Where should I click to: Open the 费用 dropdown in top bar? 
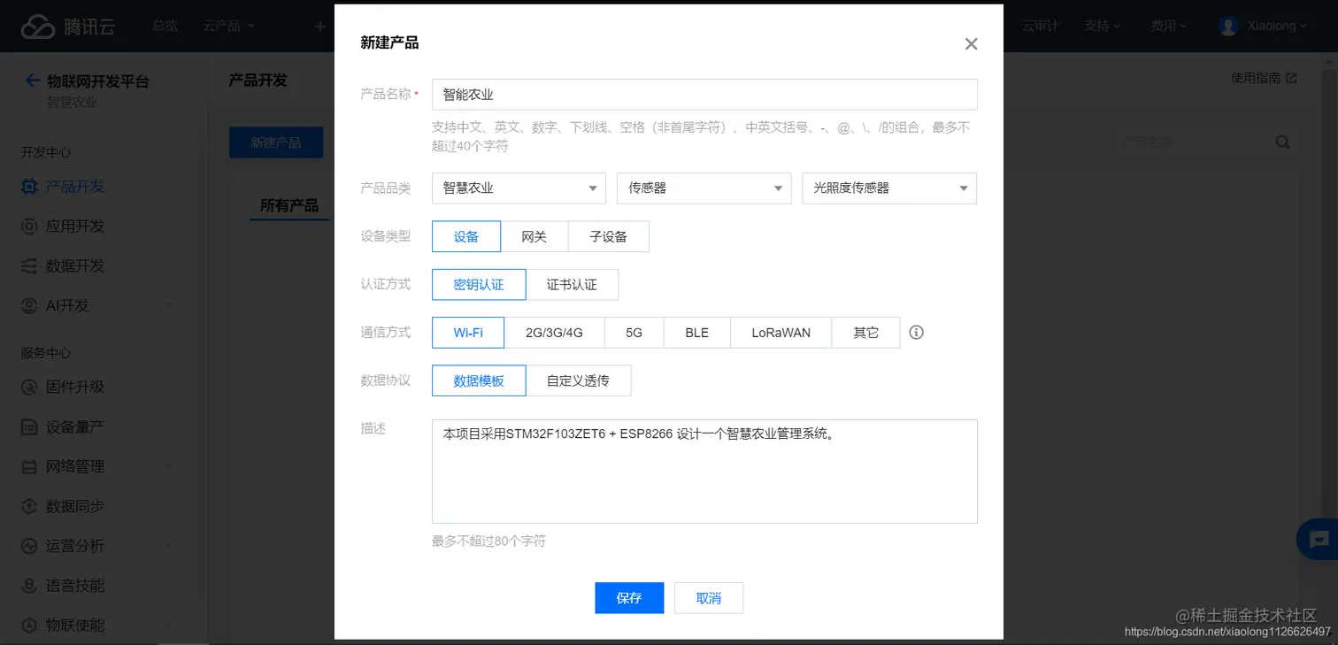[1169, 27]
